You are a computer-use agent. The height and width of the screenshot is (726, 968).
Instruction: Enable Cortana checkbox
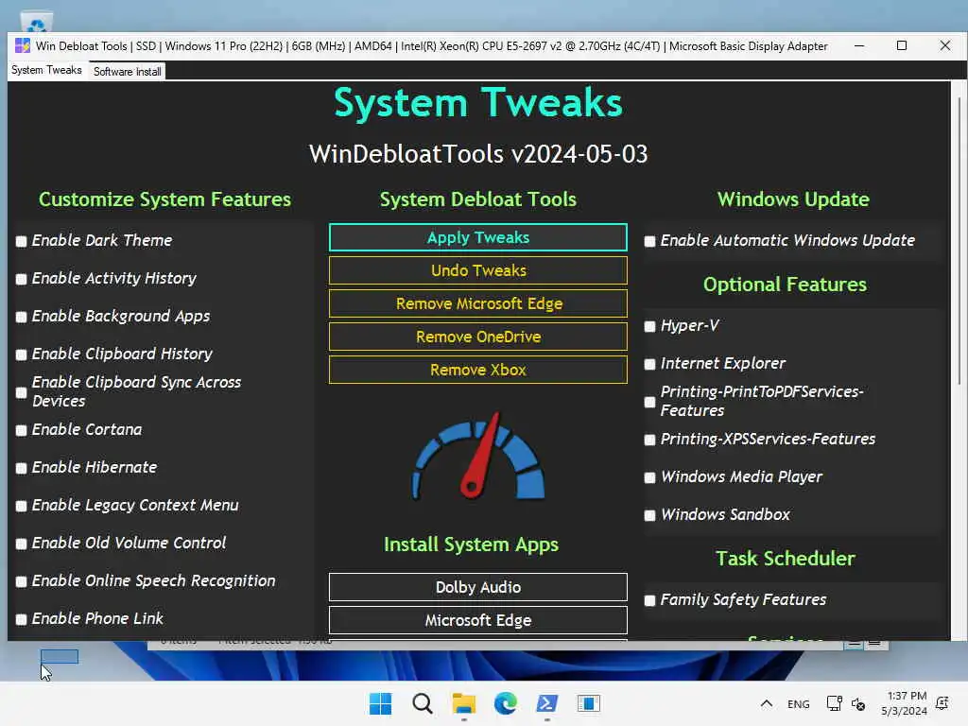point(21,430)
